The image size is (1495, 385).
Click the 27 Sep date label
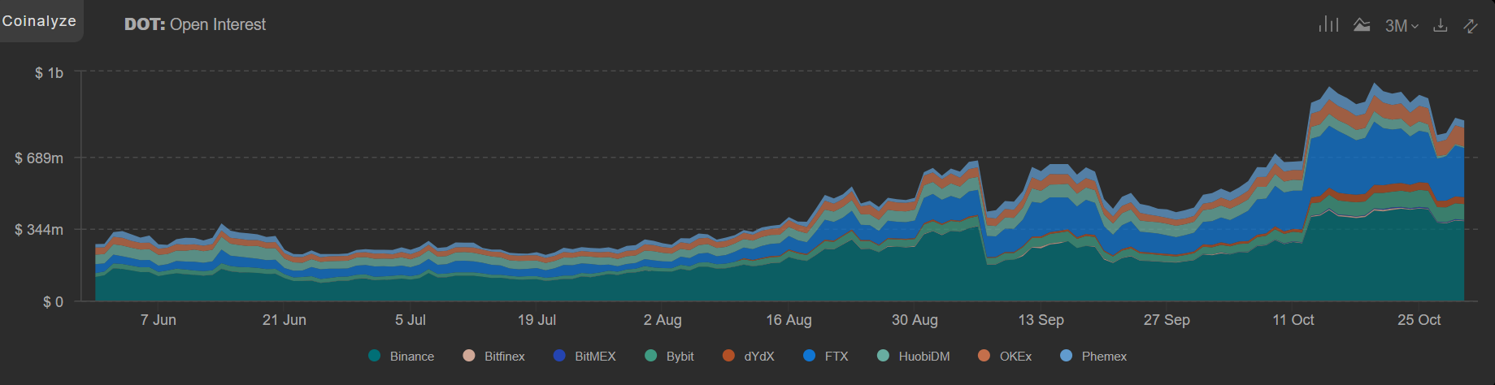tap(1167, 320)
